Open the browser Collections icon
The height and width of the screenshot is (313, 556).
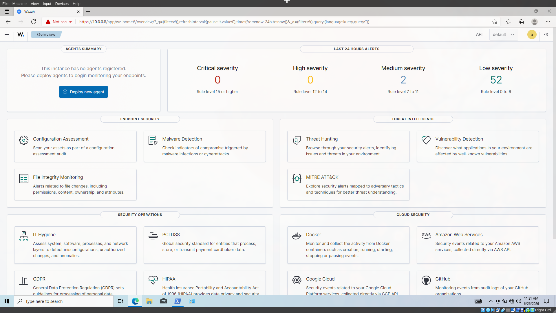tap(521, 22)
